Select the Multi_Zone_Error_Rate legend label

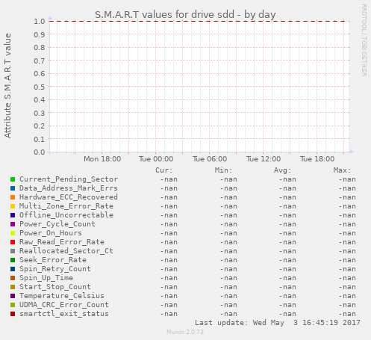click(66, 206)
